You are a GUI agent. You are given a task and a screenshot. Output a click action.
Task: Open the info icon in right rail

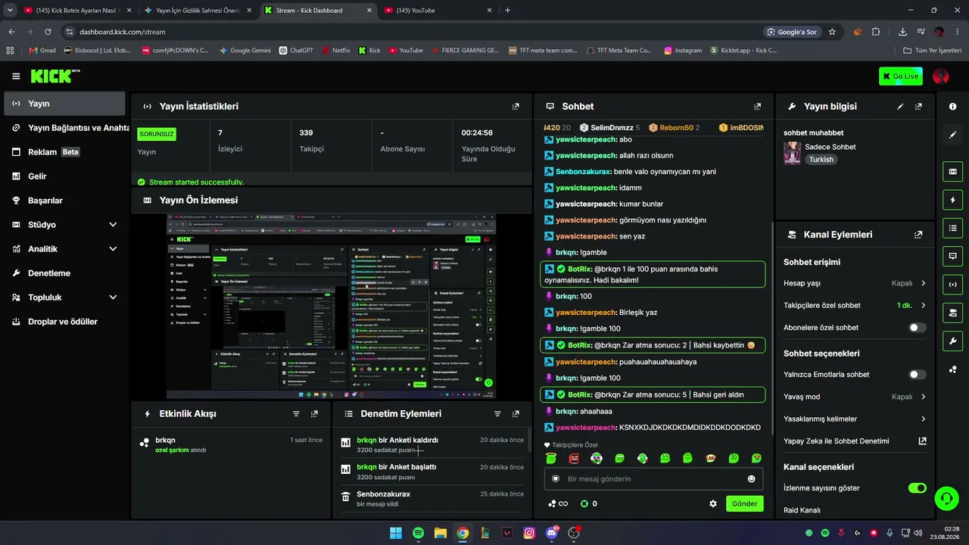click(x=952, y=107)
